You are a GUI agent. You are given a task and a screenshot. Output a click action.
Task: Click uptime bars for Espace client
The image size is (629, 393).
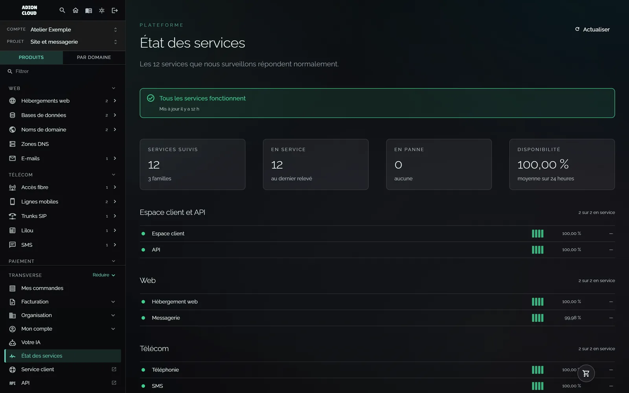pos(537,233)
